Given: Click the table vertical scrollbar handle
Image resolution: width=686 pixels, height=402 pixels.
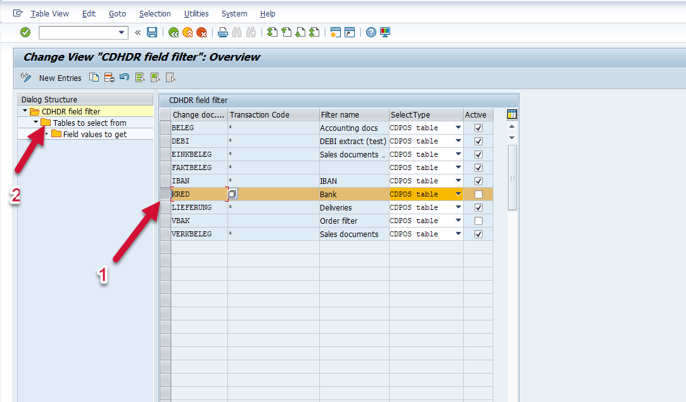Looking at the screenshot, I should [512, 177].
